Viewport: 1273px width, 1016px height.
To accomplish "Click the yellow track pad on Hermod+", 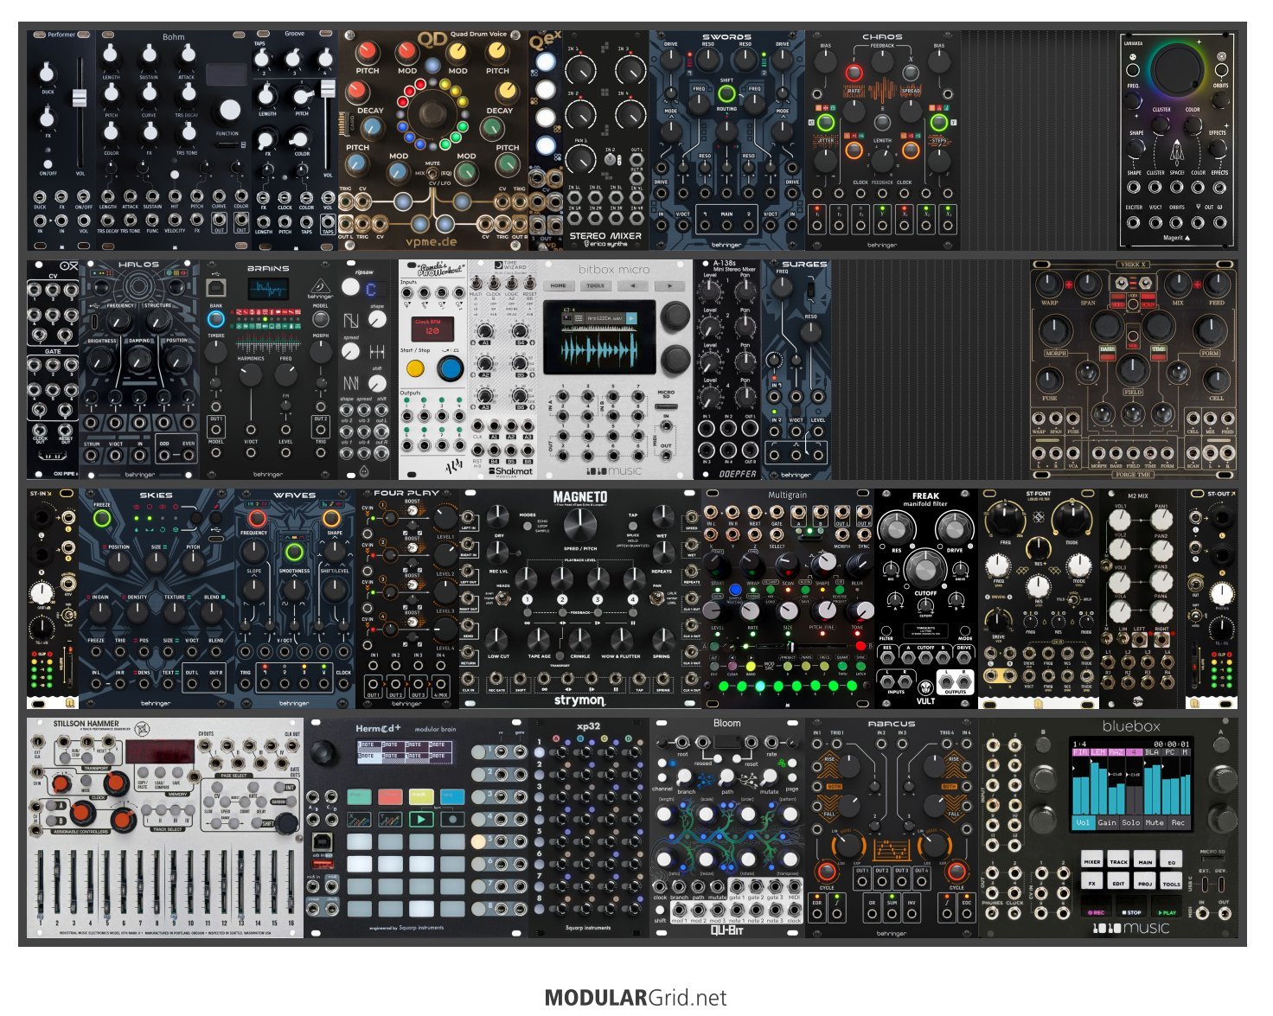I will tap(421, 796).
